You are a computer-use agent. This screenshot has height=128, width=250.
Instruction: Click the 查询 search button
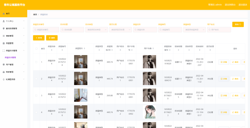point(238,24)
